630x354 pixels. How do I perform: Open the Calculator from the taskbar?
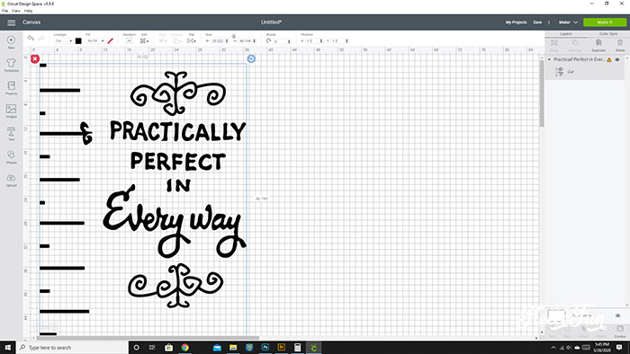(297, 348)
